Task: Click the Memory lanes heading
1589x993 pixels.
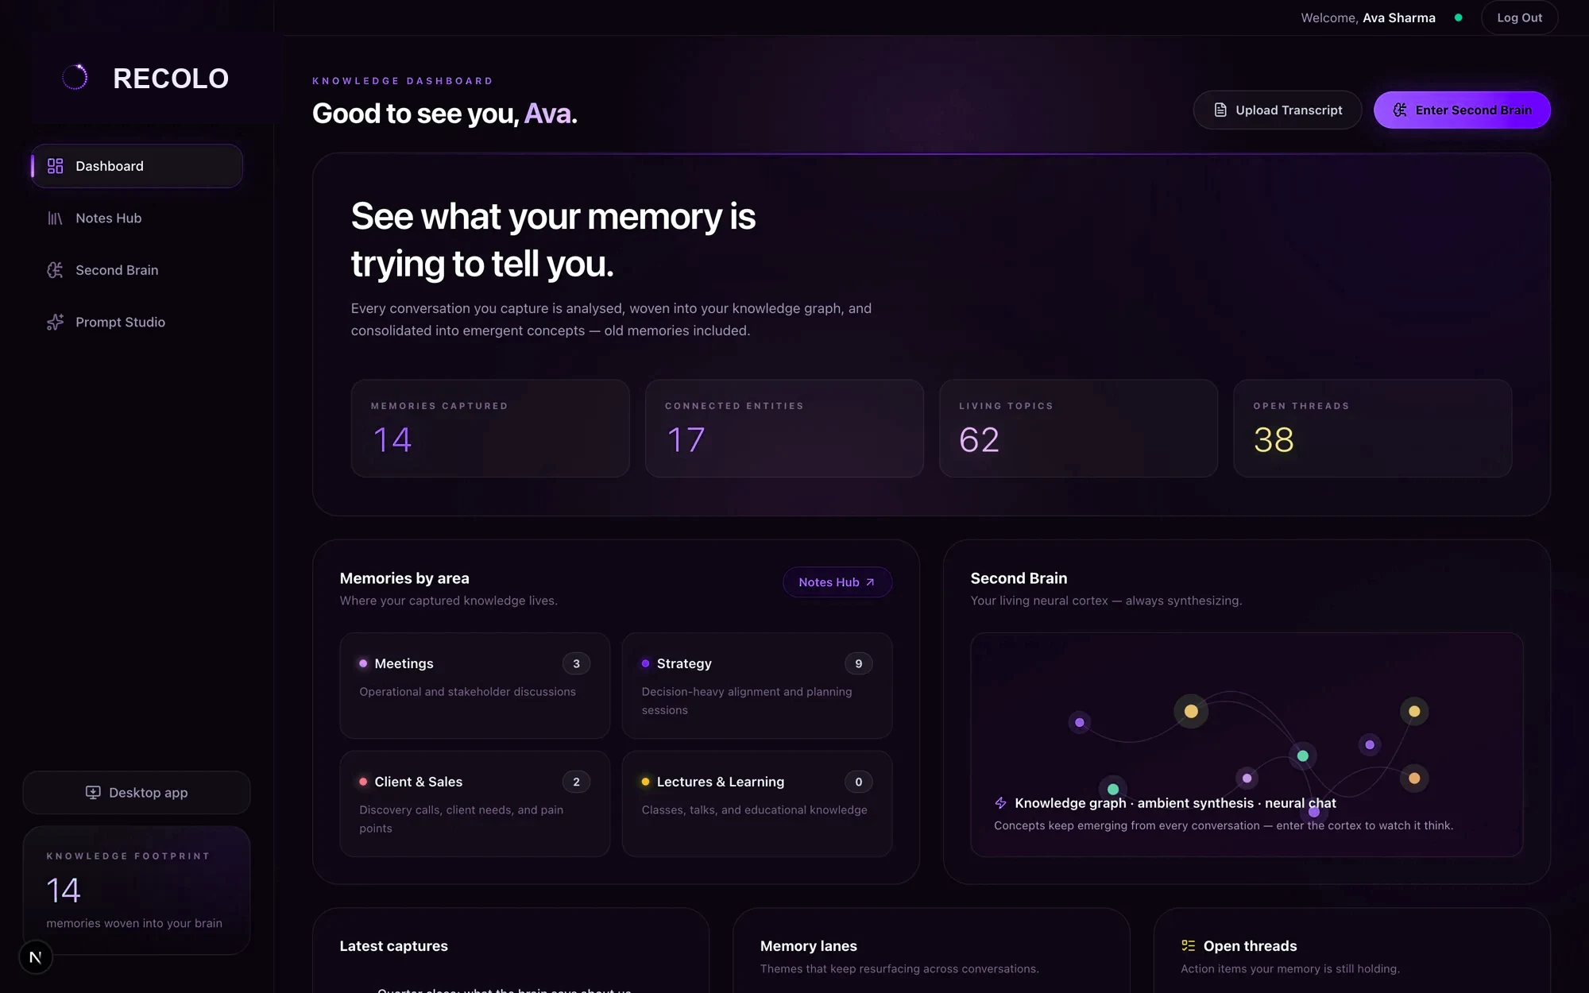Action: pyautogui.click(x=808, y=946)
